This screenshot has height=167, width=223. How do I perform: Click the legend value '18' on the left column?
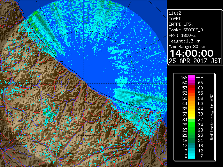point(185,141)
